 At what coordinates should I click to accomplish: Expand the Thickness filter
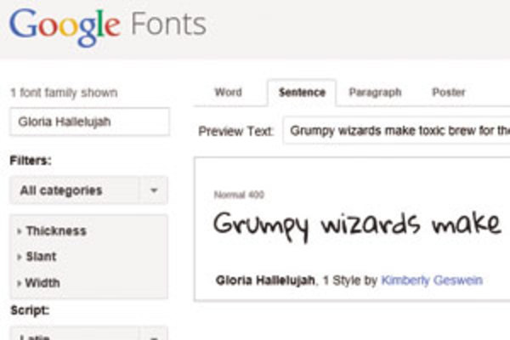(x=52, y=231)
